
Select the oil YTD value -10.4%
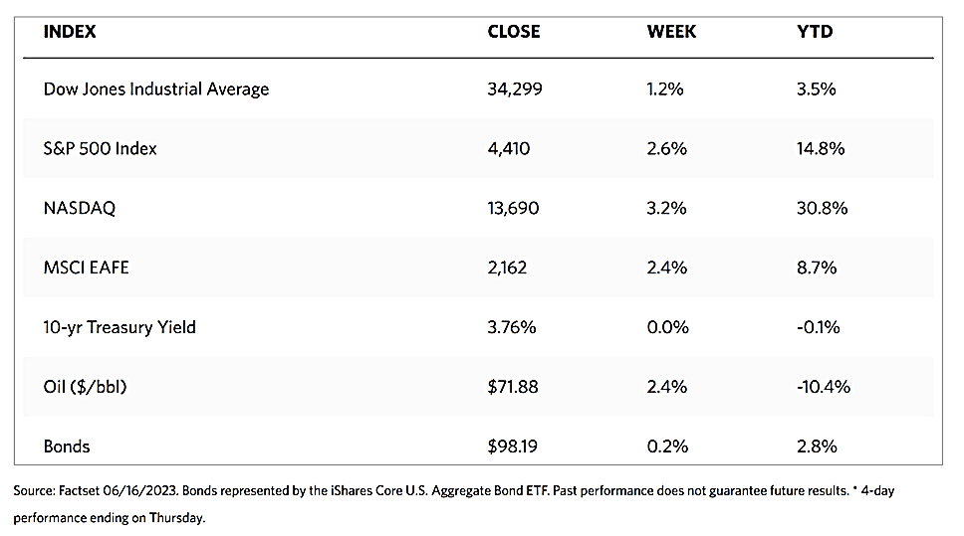(x=824, y=387)
